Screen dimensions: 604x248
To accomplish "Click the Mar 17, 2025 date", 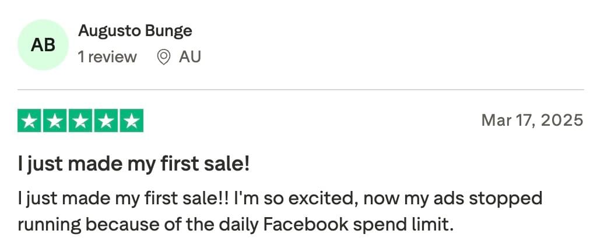I will click(x=532, y=121).
